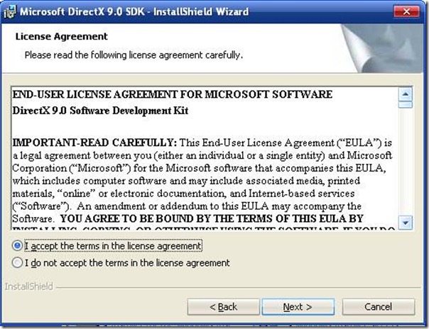The height and width of the screenshot is (329, 429).
Task: Click the scrollbar track below the thumb
Action: click(x=406, y=162)
